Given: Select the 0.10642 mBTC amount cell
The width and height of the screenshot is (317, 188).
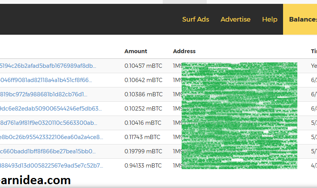Looking at the screenshot, I should pos(143,80).
